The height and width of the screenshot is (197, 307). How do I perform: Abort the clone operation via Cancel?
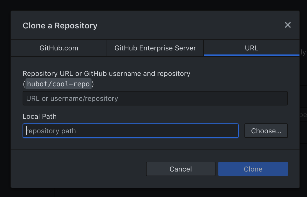click(180, 169)
